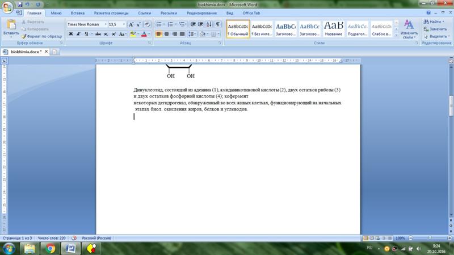
Task: Decrease paragraph indent
Action: (193, 24)
